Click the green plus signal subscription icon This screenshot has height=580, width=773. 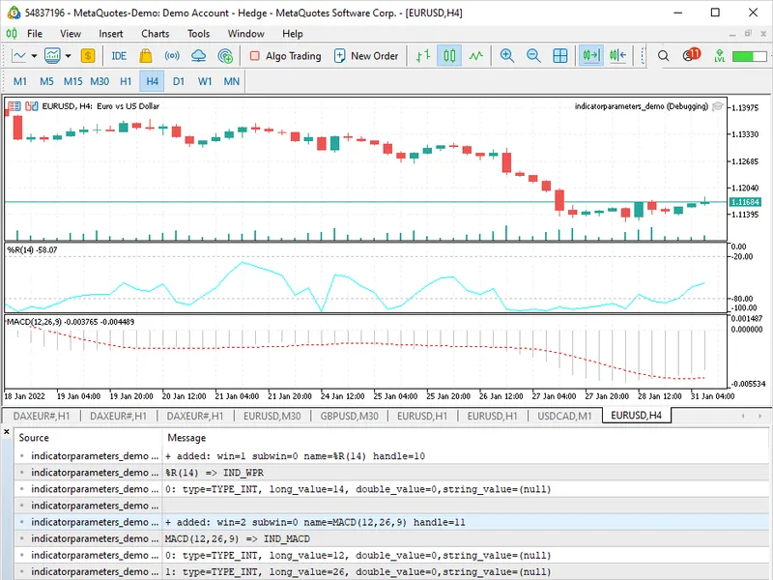(225, 56)
